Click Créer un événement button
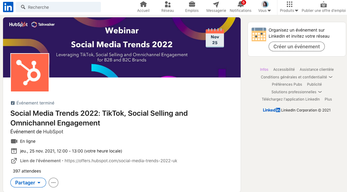This screenshot has width=347, height=192. (x=297, y=46)
